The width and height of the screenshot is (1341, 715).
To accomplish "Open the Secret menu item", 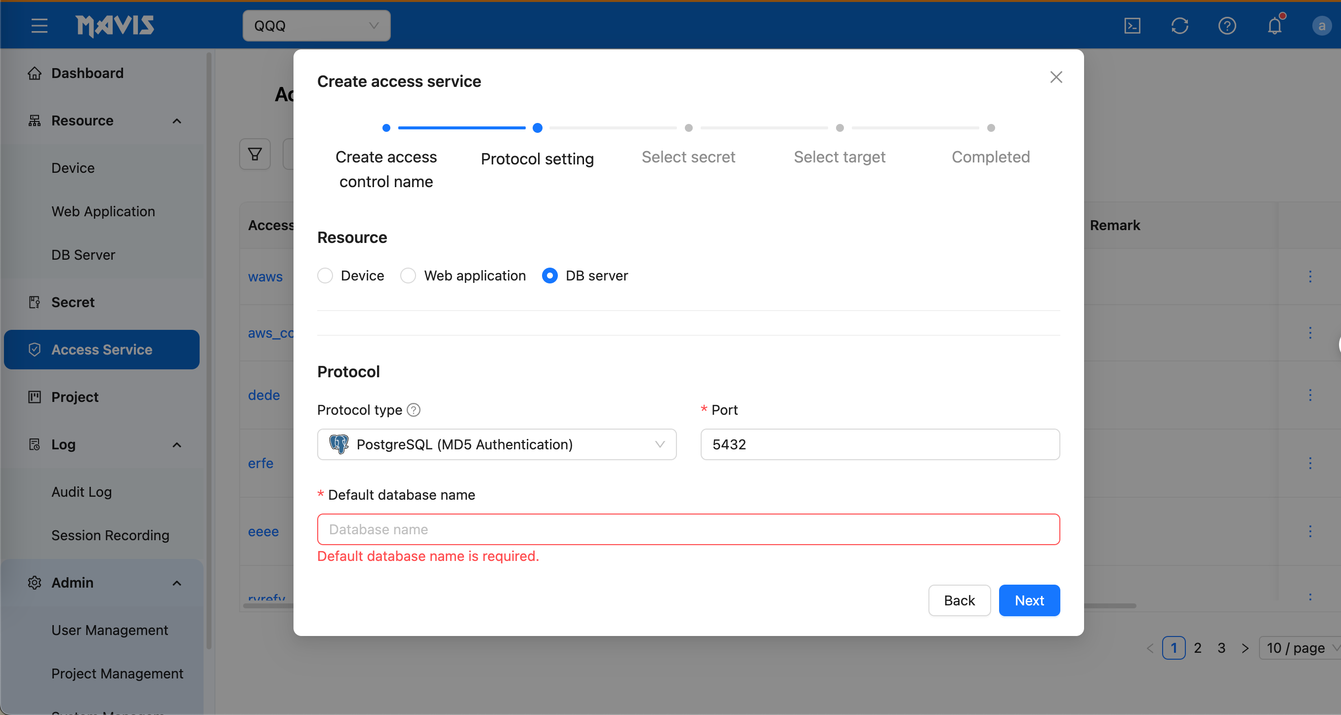I will pos(73,302).
